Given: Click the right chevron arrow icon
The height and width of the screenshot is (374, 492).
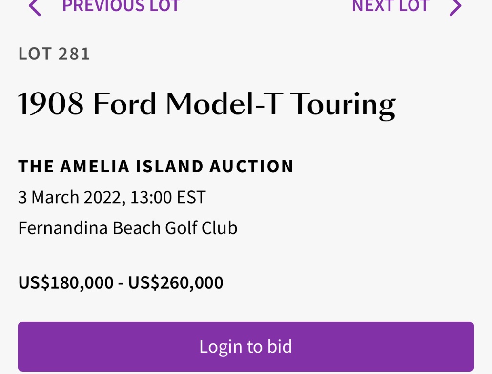Looking at the screenshot, I should pos(455,7).
